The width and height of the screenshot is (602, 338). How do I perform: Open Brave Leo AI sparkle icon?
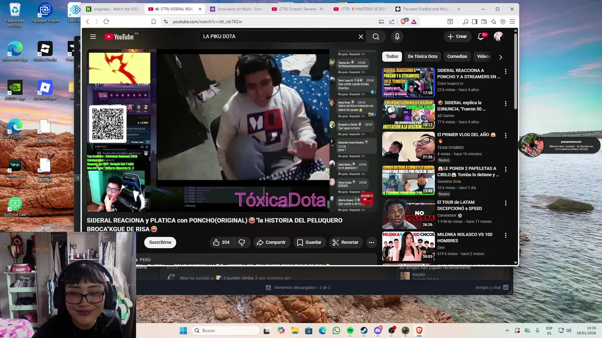pyautogui.click(x=493, y=22)
